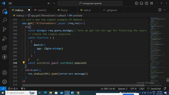The width and height of the screenshot is (169, 95).
Task: Open Run and Debug view
Action: 4,39
